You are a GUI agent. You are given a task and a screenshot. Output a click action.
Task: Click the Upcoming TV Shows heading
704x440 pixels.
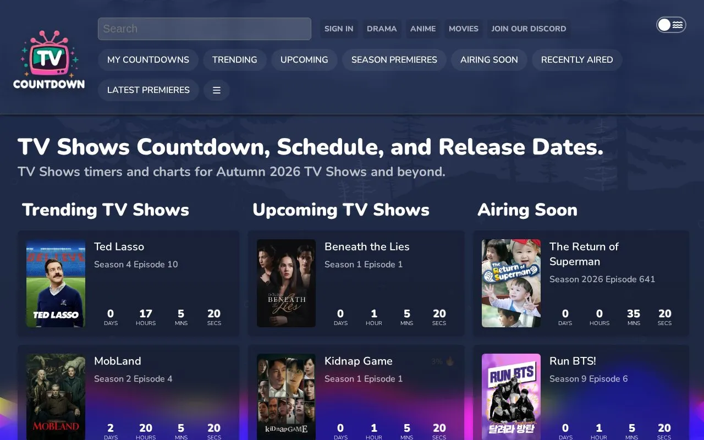pyautogui.click(x=341, y=210)
